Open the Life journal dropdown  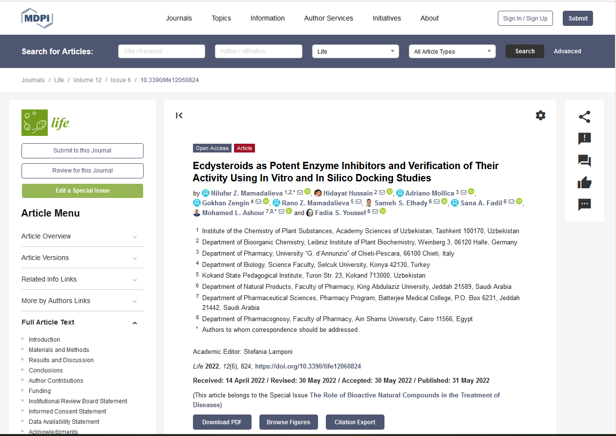pos(356,51)
